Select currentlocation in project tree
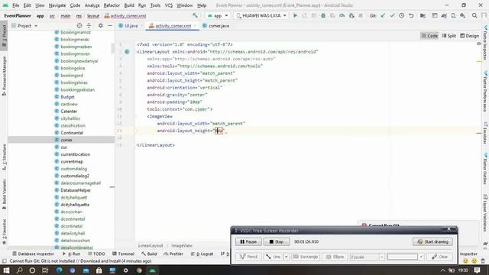This screenshot has width=489, height=275. click(75, 154)
